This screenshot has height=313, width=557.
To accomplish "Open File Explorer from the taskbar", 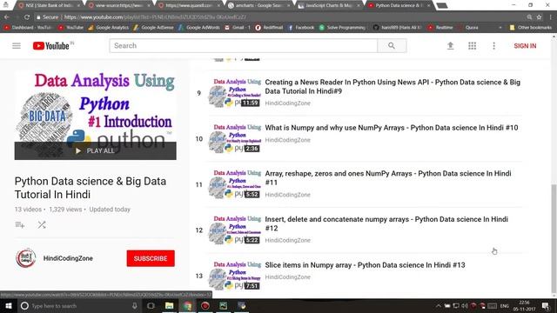I will pyautogui.click(x=169, y=305).
